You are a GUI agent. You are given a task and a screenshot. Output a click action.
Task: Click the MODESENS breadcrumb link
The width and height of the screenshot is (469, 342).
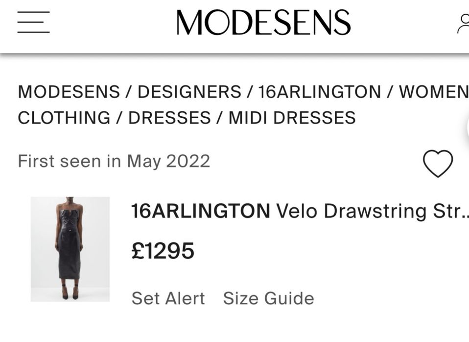tap(69, 92)
